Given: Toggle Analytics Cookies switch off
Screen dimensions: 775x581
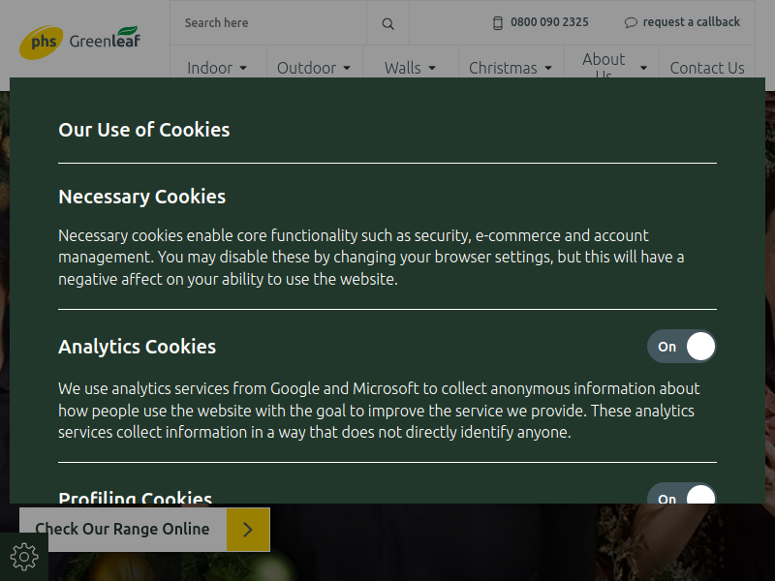Looking at the screenshot, I should tap(682, 347).
